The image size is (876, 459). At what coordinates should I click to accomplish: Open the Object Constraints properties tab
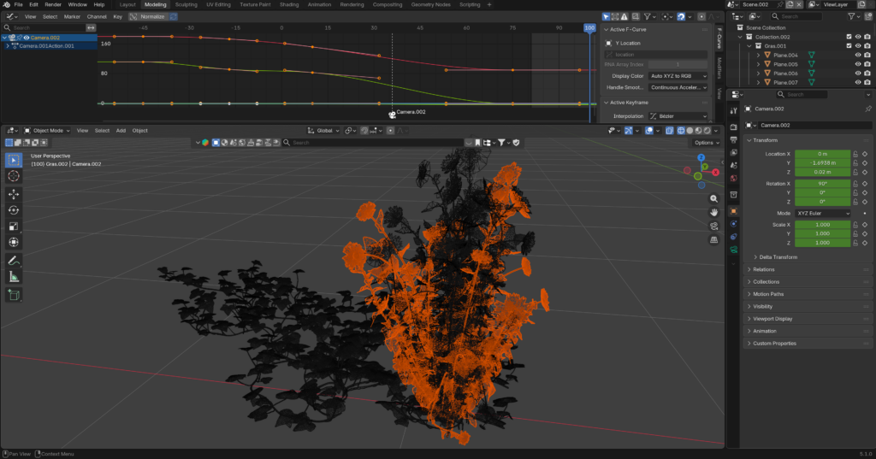pos(733,237)
